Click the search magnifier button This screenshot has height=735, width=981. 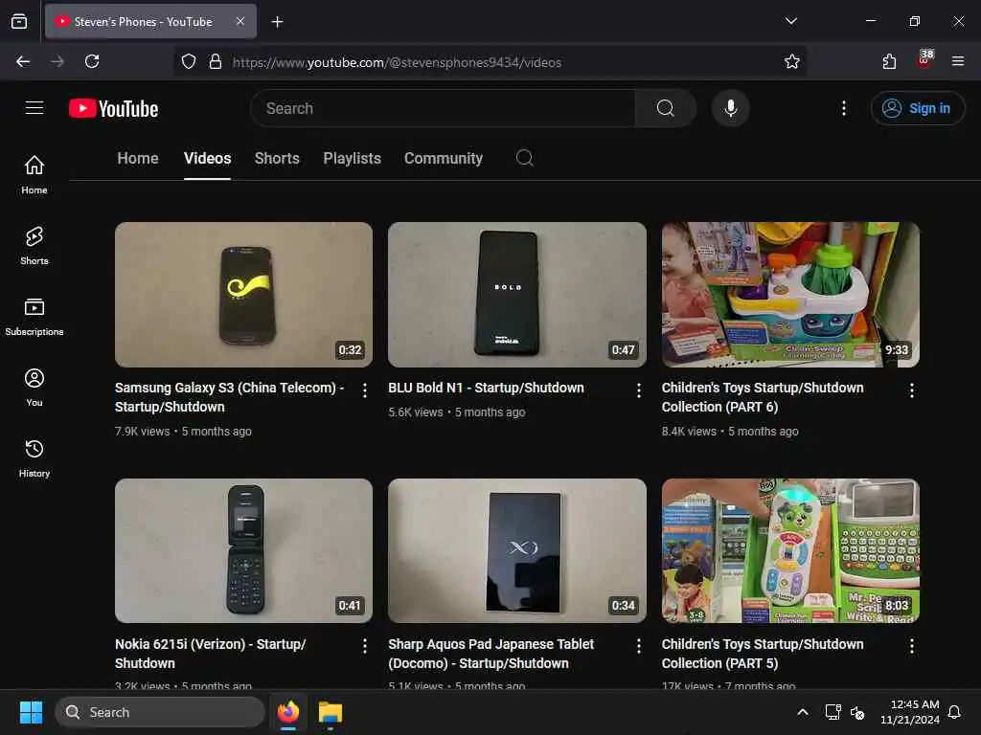665,108
